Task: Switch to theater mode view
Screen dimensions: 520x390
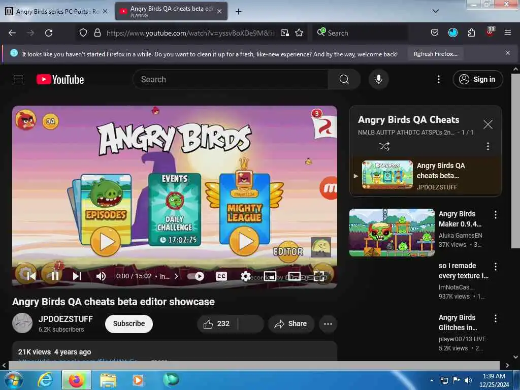Action: point(294,276)
